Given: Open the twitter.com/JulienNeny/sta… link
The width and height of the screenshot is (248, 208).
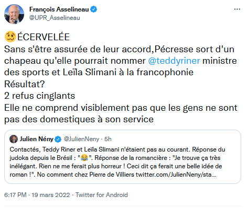Looking at the screenshot, I should [176, 175].
